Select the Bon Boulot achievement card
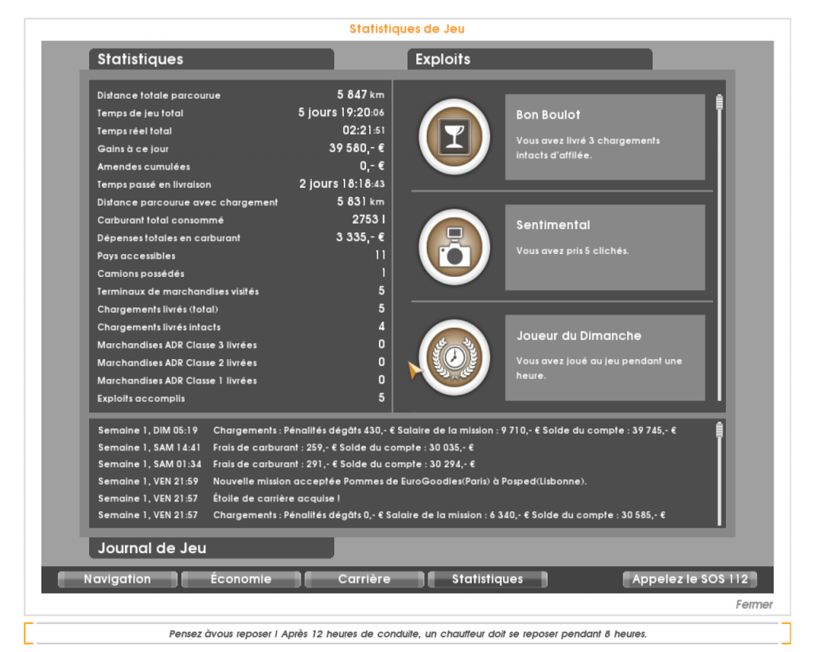Screen dimensions: 815x652 click(605, 137)
